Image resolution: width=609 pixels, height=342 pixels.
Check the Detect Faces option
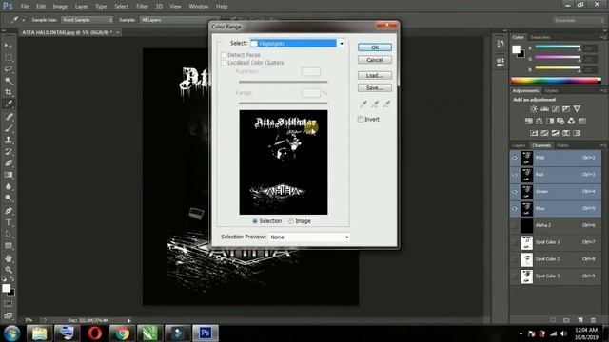224,55
